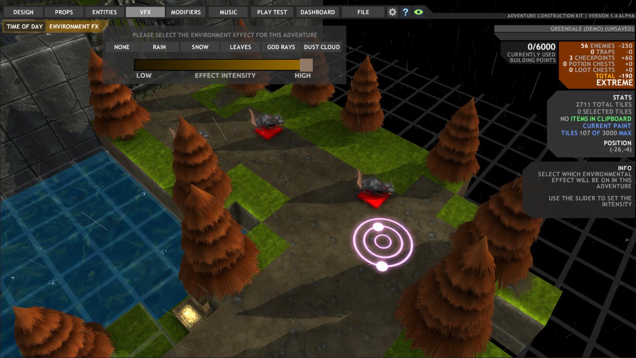Switch to Time of Day sub-tab
The height and width of the screenshot is (358, 636).
click(x=25, y=27)
